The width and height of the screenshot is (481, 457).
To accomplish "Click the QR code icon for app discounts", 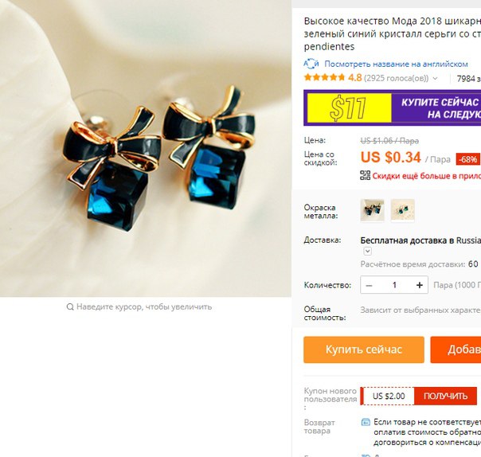I will (365, 175).
